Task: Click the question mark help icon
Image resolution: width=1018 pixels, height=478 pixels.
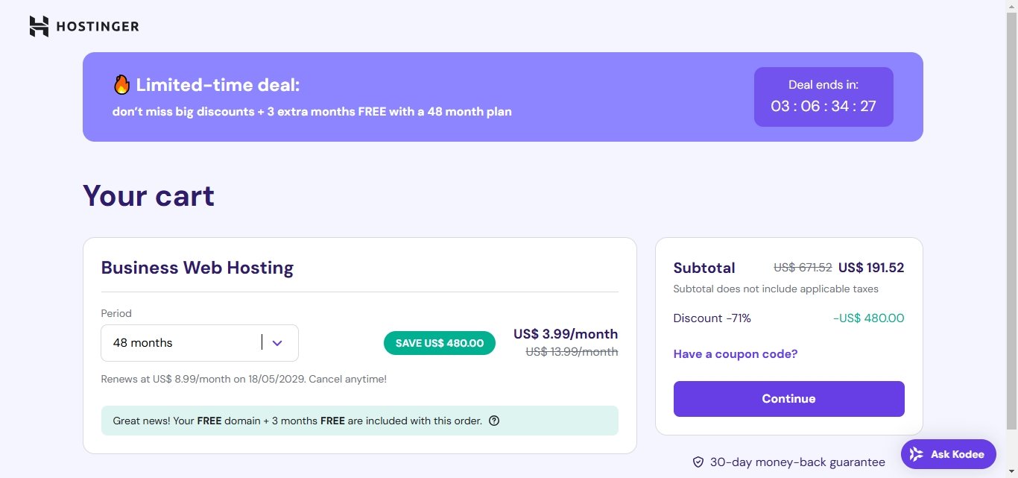Action: click(x=494, y=421)
